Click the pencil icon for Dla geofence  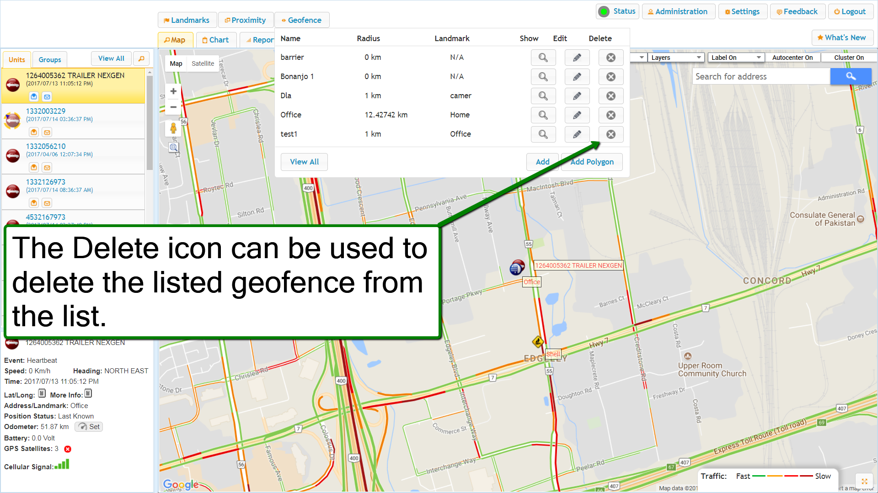577,96
